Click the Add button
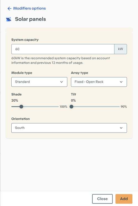 point(124,199)
